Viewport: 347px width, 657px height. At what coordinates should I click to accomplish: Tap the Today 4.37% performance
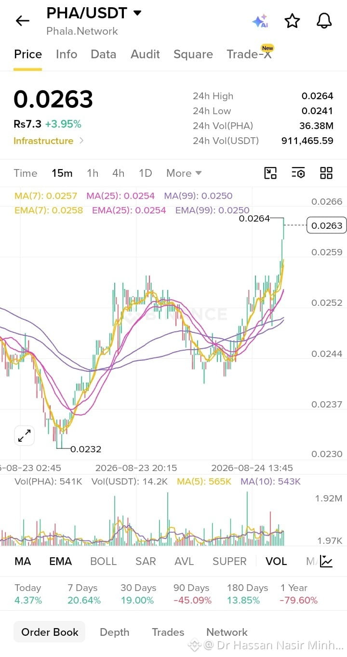point(28,594)
